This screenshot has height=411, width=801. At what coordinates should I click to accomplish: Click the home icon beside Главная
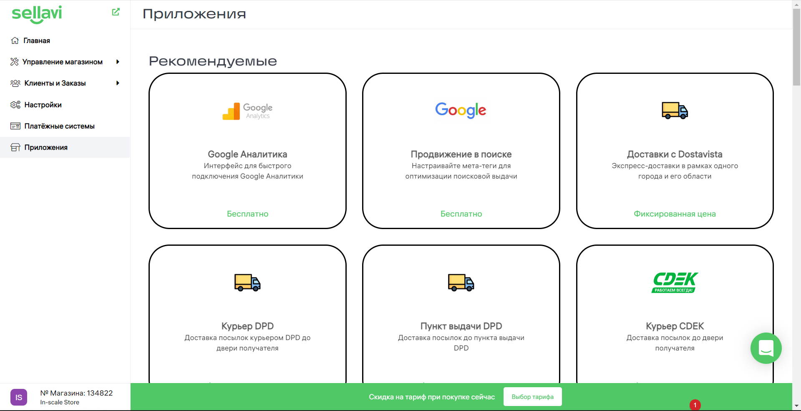point(15,40)
